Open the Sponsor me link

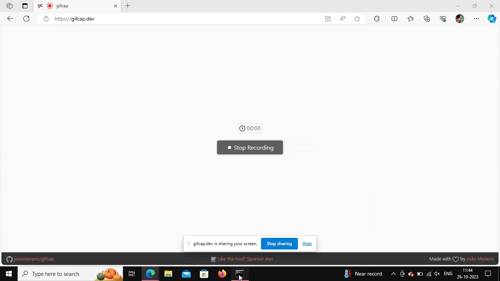click(x=242, y=259)
